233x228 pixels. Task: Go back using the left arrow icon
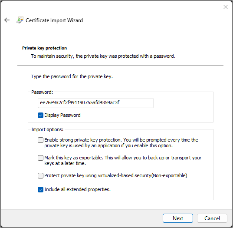coord(7,20)
